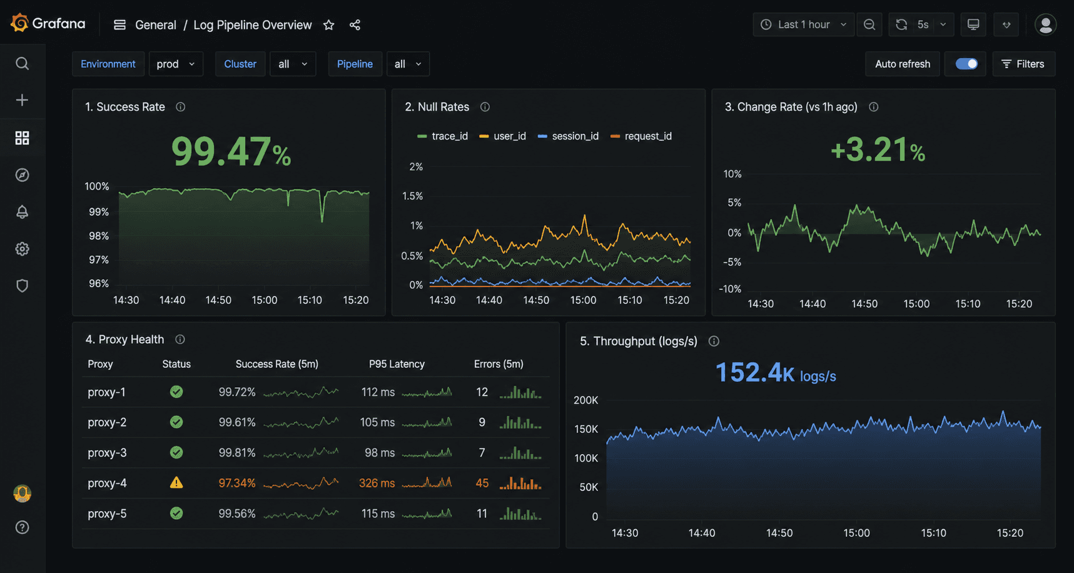Viewport: 1074px width, 573px height.
Task: Click collapse arrow icon in header
Action: [x=1006, y=24]
